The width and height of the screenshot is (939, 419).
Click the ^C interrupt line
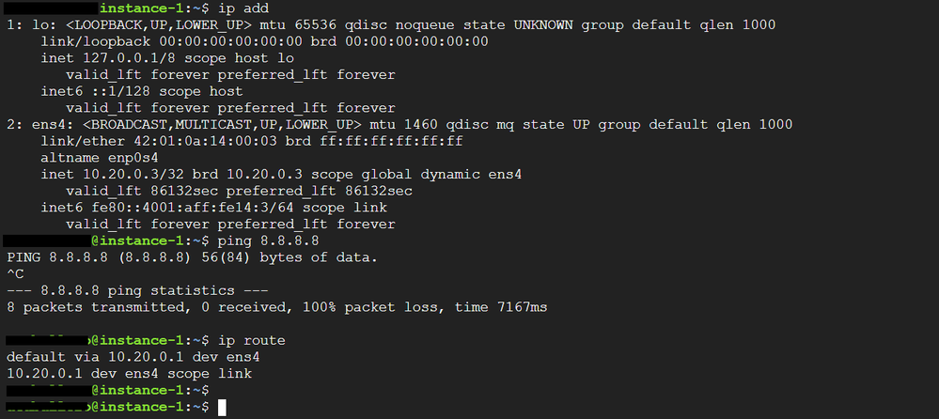15,273
